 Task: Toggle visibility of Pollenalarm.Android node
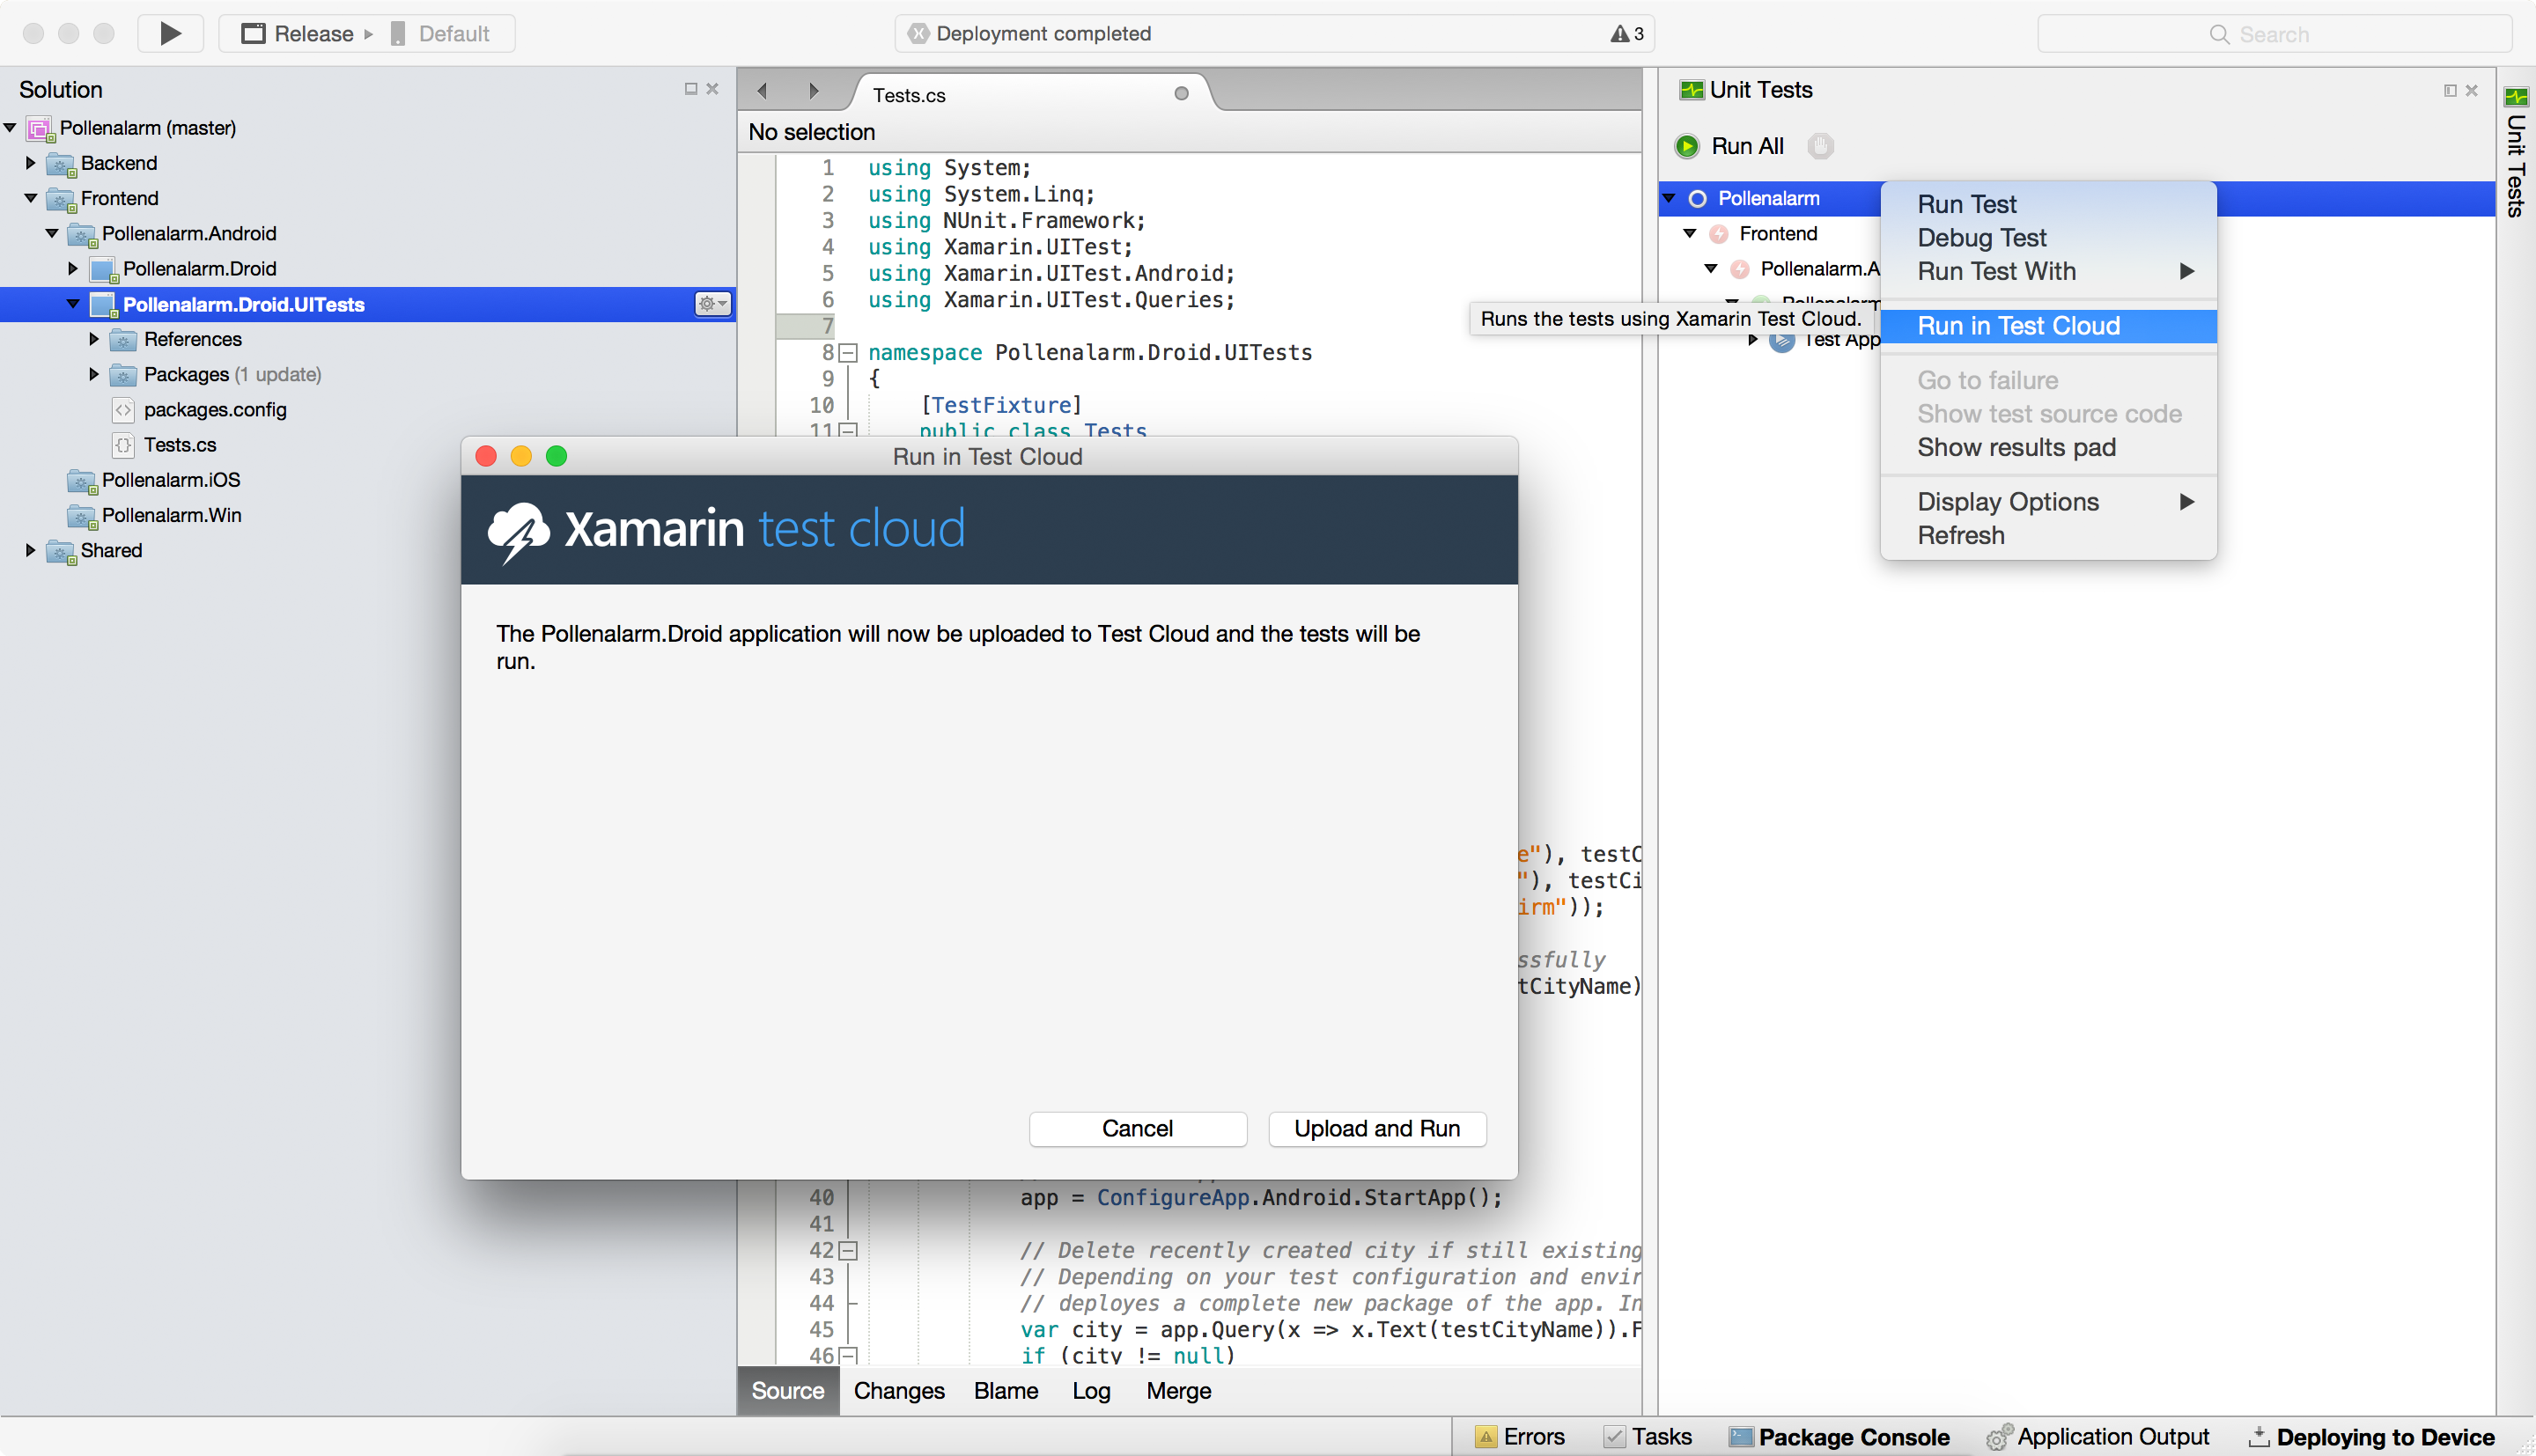(x=48, y=232)
